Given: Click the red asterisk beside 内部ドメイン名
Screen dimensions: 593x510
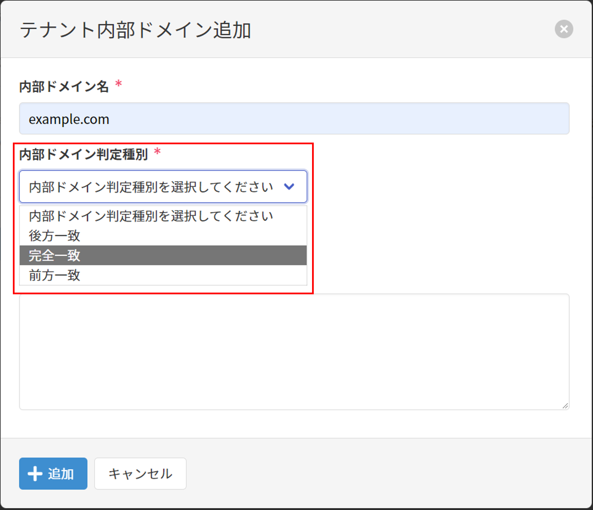Looking at the screenshot, I should [118, 84].
